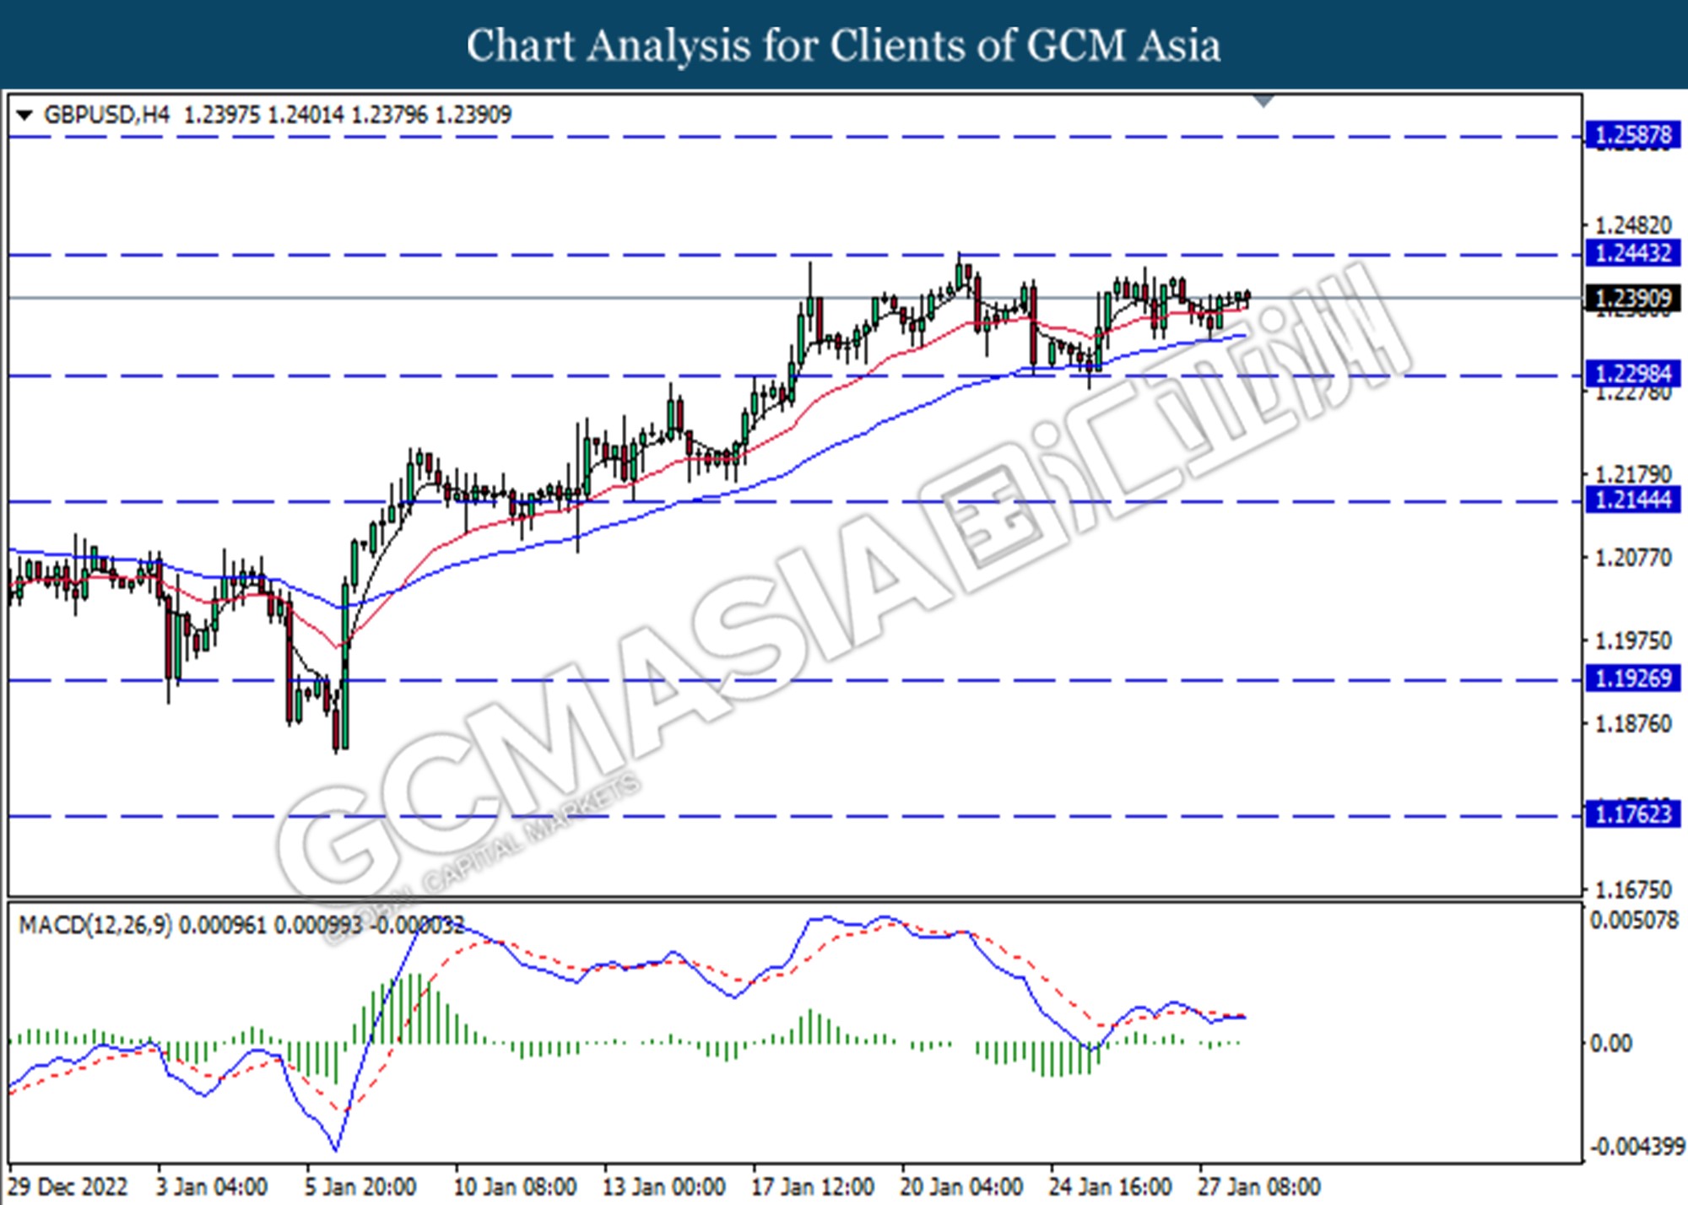
Task: Select the 1.21444 level label
Action: click(x=1632, y=500)
